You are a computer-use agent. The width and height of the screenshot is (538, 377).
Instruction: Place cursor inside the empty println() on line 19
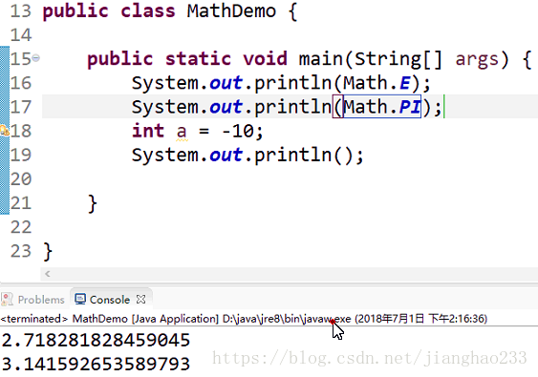343,155
